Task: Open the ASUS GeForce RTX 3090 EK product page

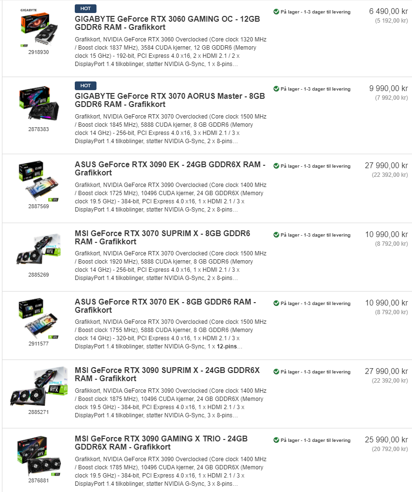Action: pos(170,169)
